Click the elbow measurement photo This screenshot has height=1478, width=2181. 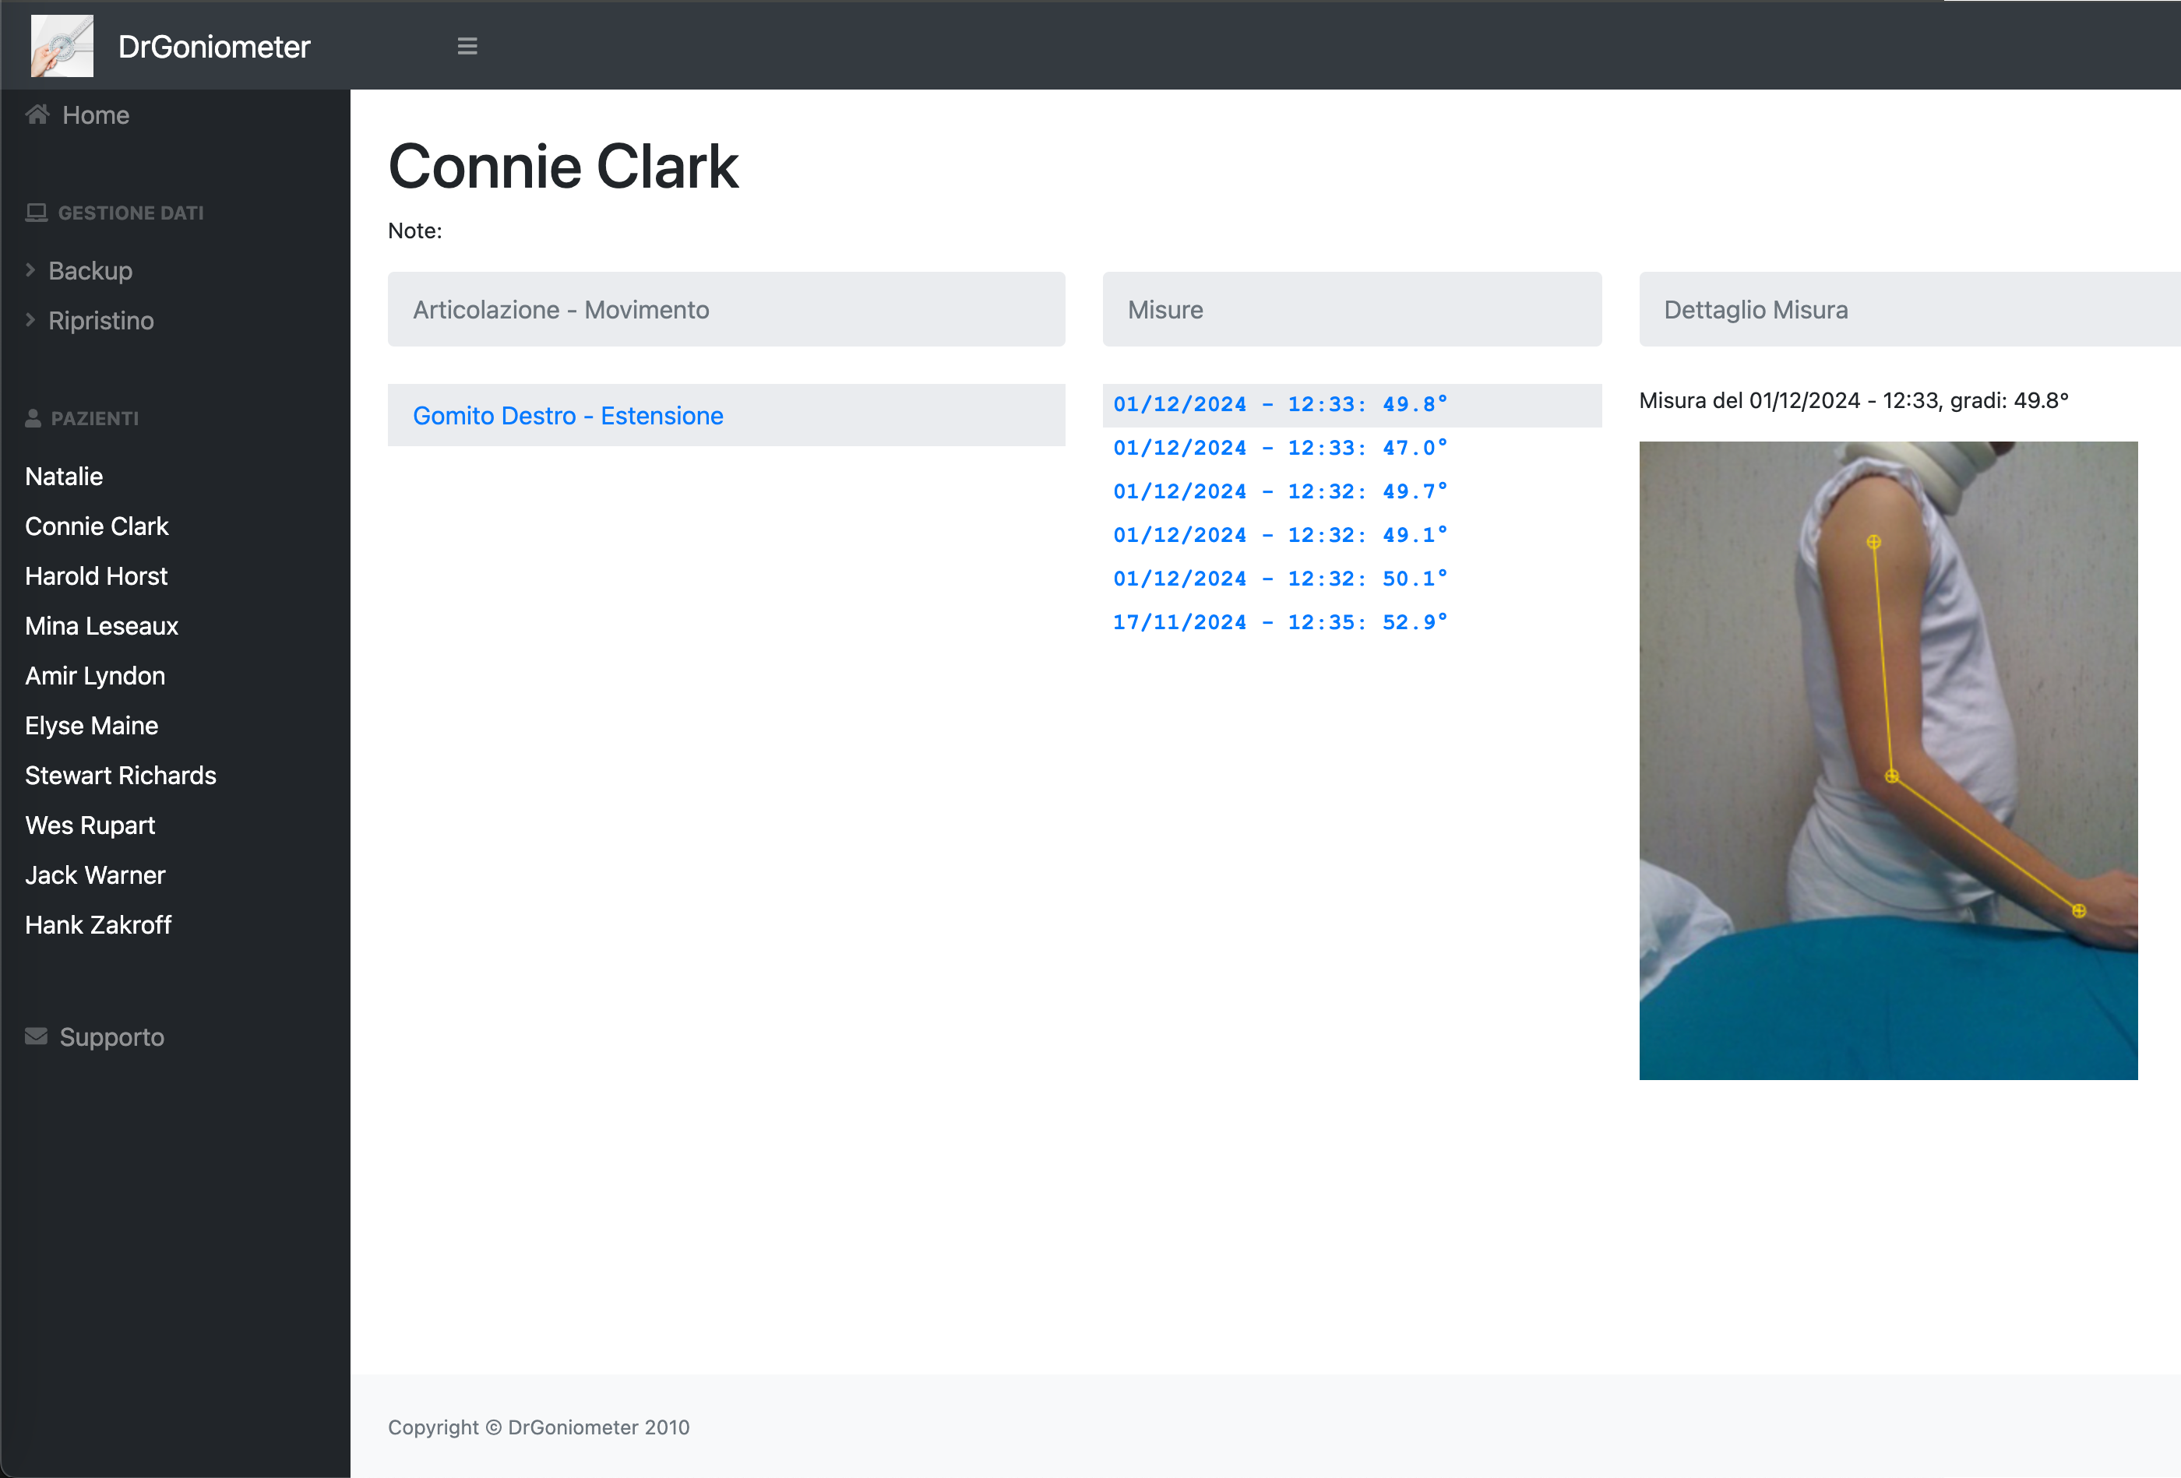coord(1887,760)
